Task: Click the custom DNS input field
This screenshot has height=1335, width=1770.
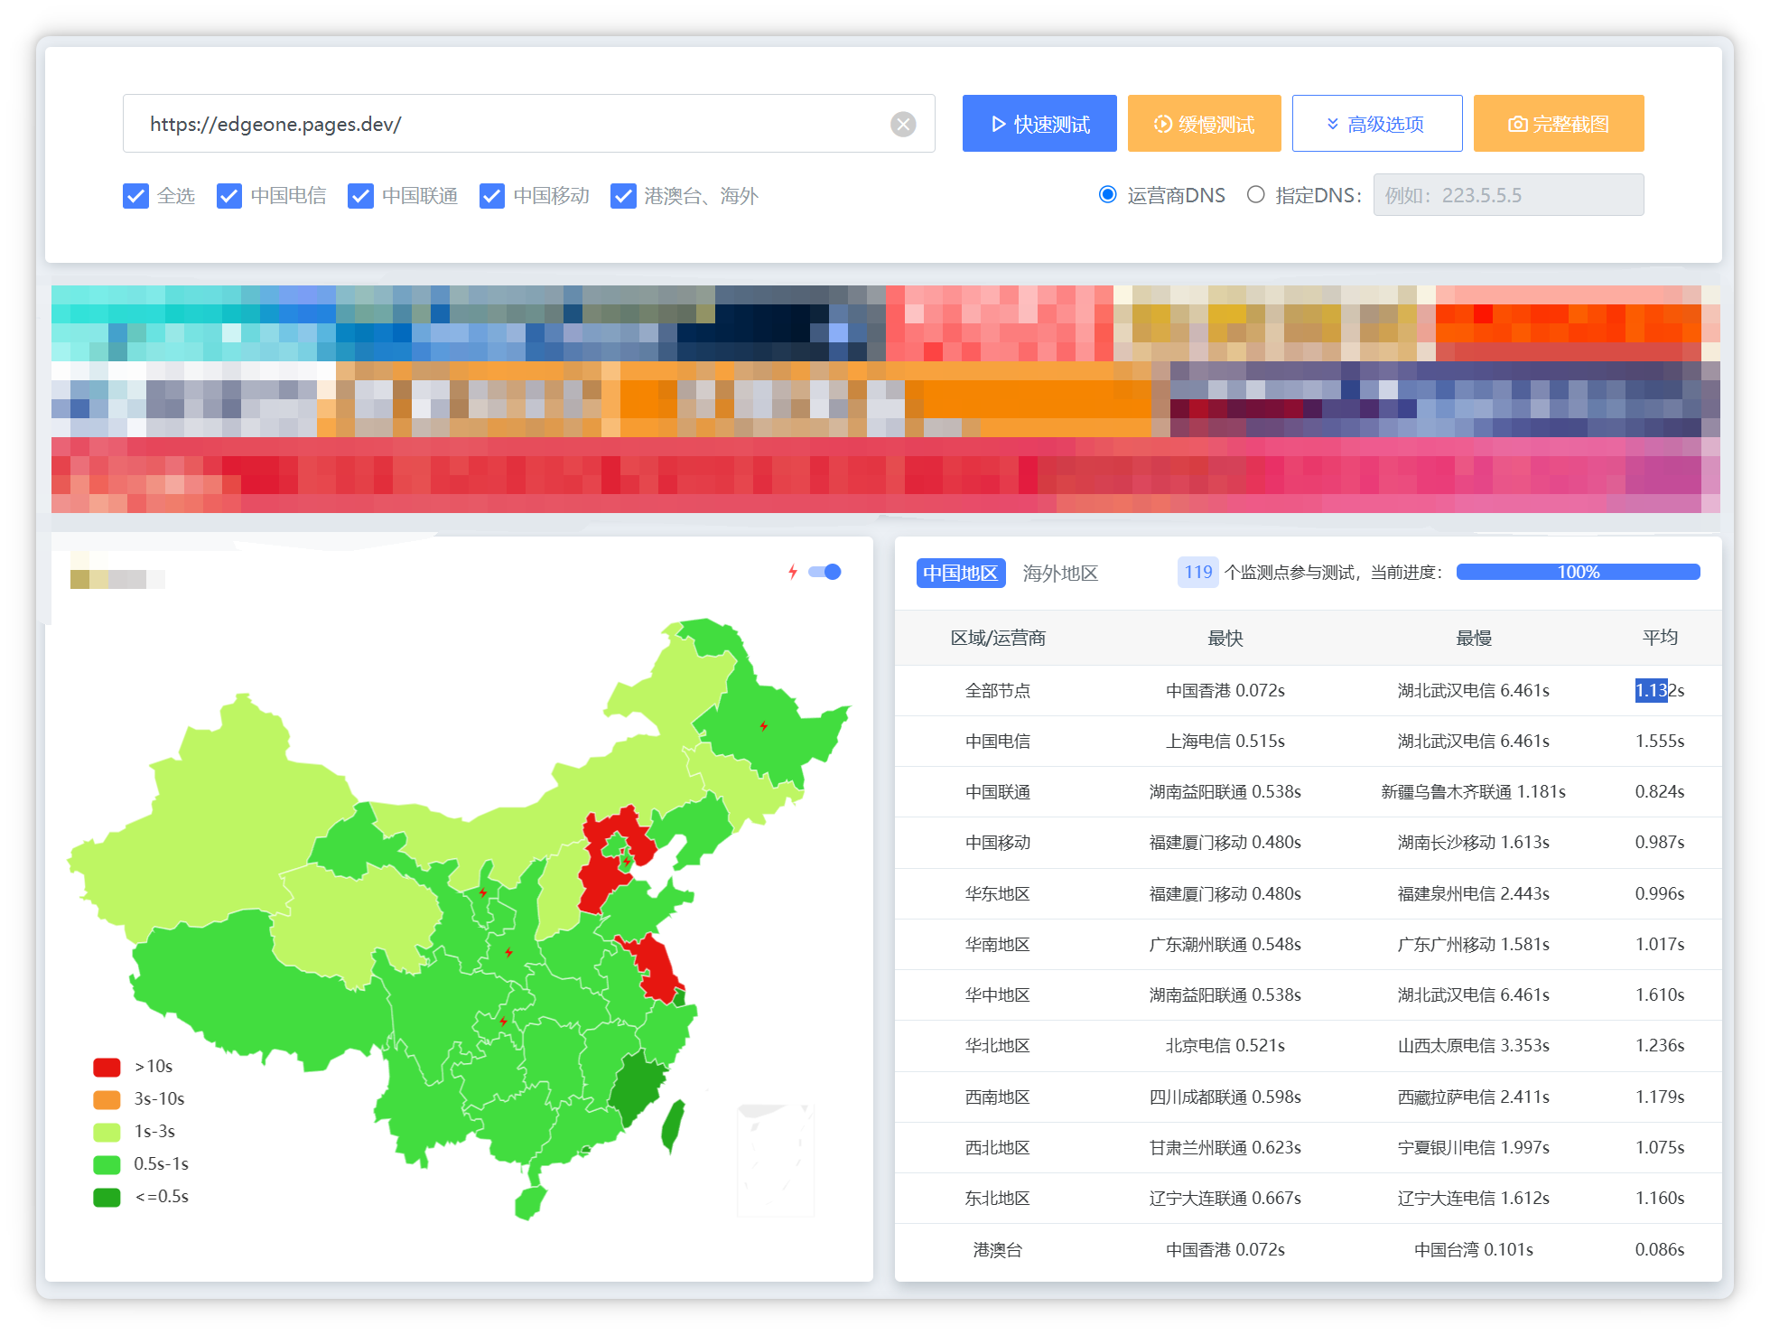Action: (x=1508, y=195)
